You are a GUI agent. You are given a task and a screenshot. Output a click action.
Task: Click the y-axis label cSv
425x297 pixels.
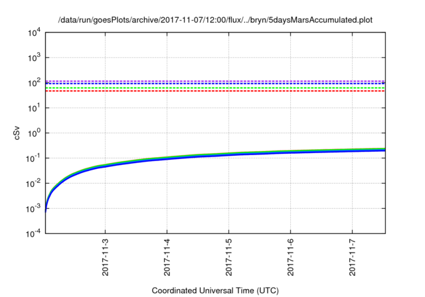pyautogui.click(x=17, y=133)
